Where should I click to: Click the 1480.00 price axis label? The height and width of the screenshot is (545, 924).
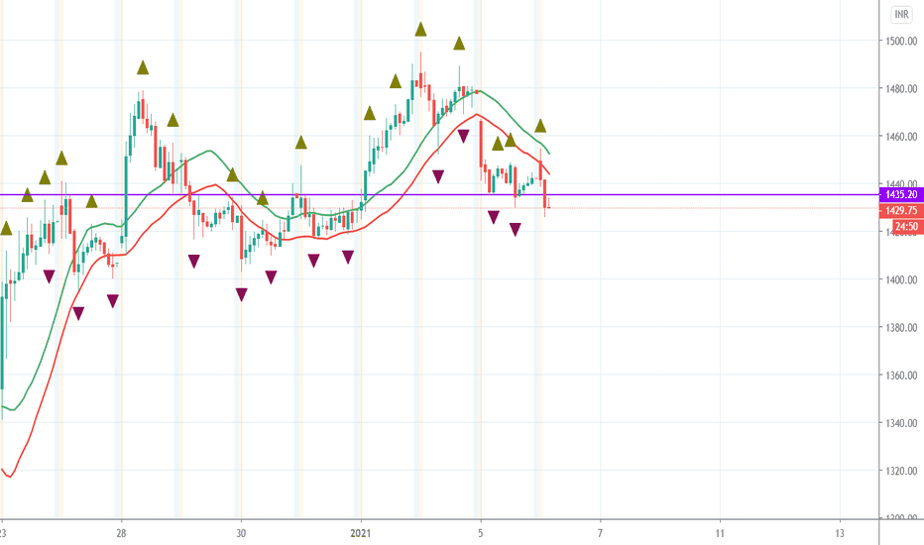(x=901, y=89)
